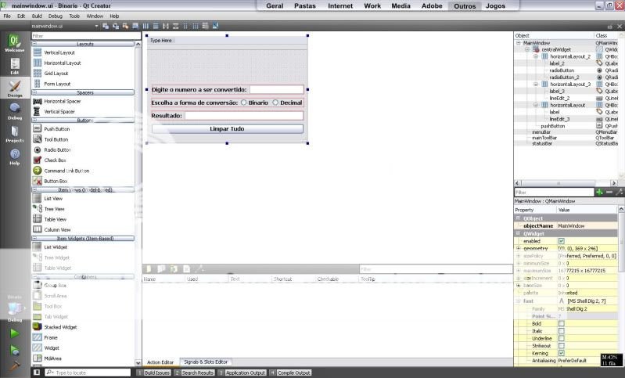Select the Binario radio button
The height and width of the screenshot is (378, 625).
coord(244,103)
